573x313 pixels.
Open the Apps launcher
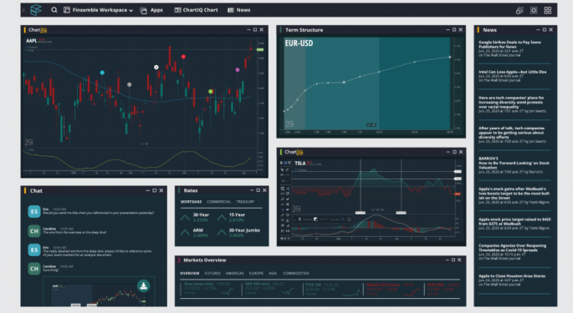point(151,10)
